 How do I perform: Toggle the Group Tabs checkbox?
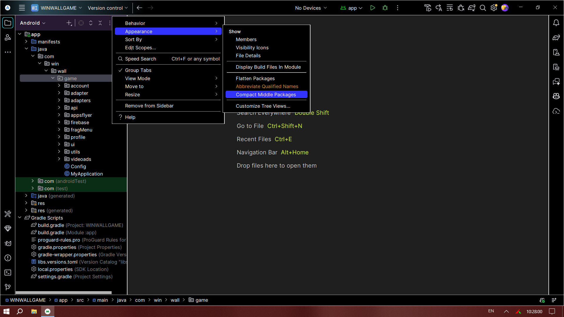pyautogui.click(x=138, y=70)
